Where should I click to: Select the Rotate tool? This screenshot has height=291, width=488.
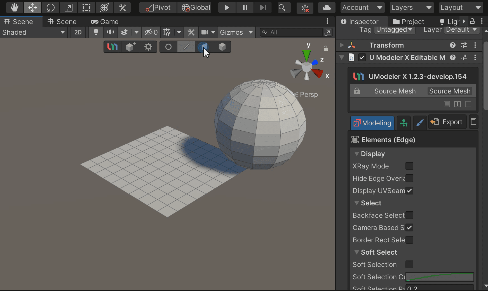point(50,8)
